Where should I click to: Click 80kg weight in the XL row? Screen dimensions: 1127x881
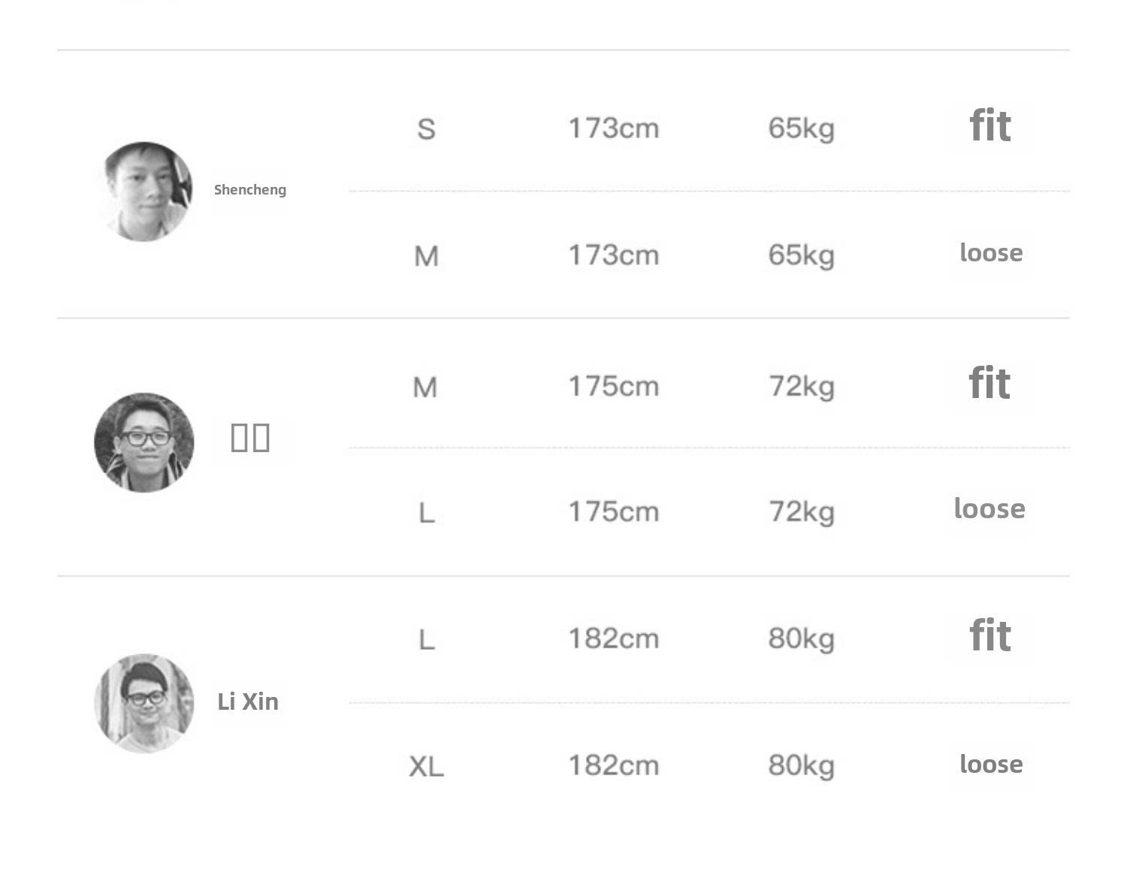coord(801,766)
